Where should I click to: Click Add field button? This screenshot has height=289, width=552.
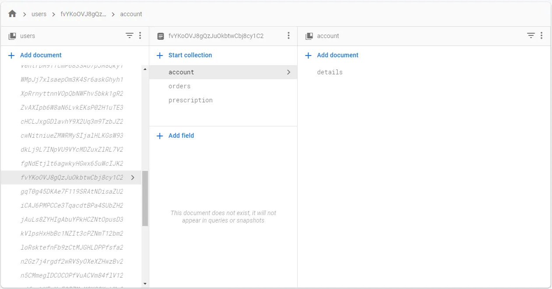[x=176, y=136]
